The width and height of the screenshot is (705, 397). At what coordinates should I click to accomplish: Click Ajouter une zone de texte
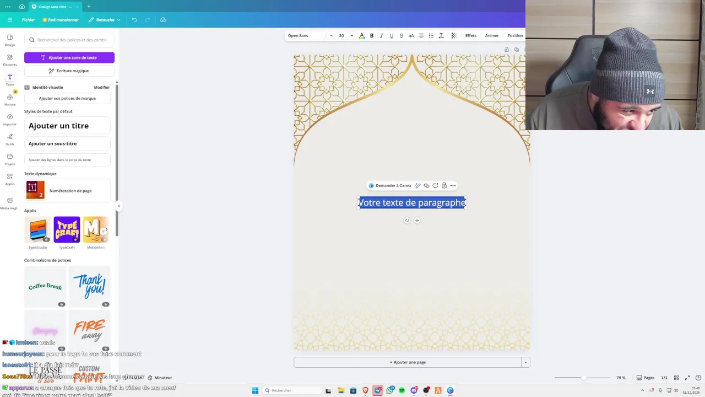(69, 57)
